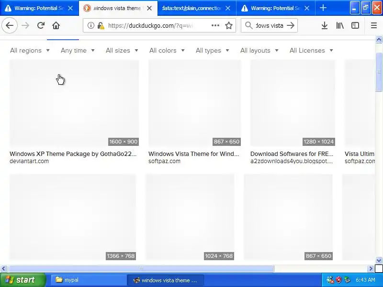Toggle the sidebar panel icon
Image resolution: width=383 pixels, height=287 pixels.
355,25
